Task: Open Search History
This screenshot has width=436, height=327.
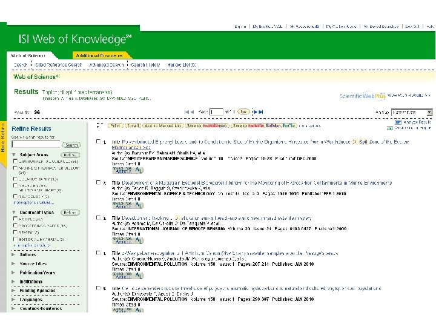Action: (x=145, y=65)
